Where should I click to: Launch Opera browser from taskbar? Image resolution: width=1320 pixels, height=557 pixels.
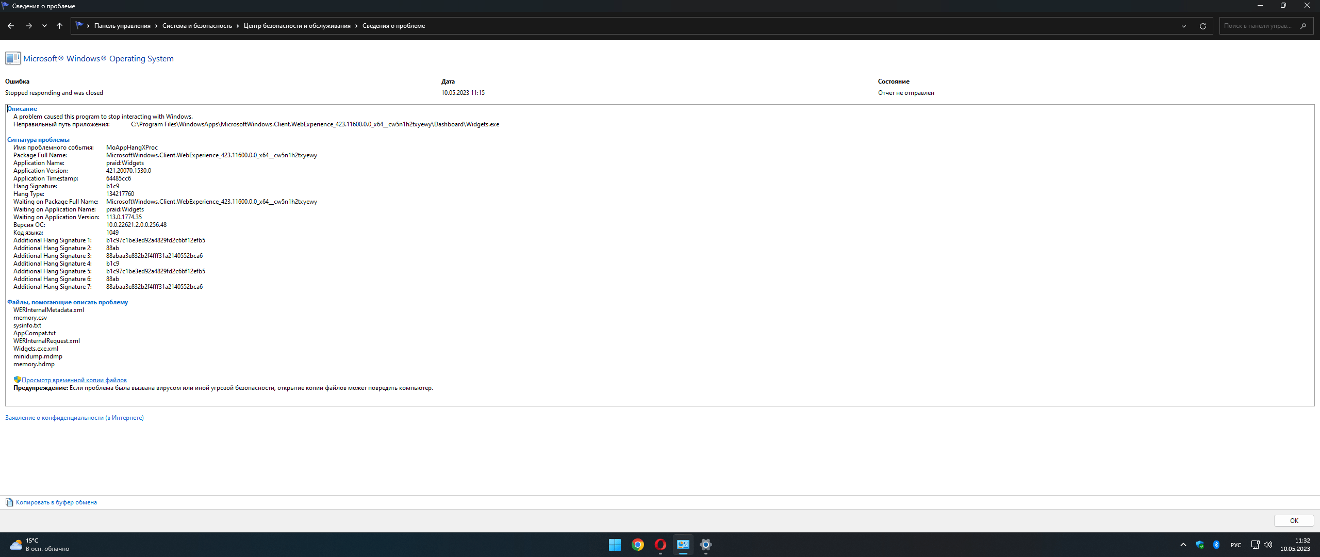(x=661, y=545)
